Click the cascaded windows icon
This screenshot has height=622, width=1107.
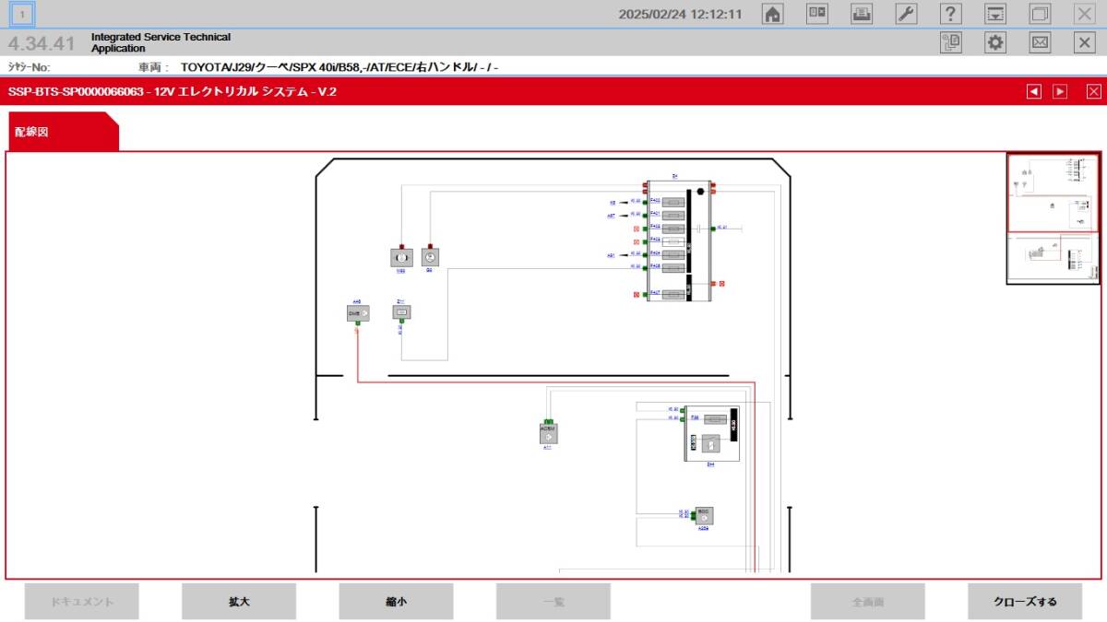pyautogui.click(x=1040, y=14)
